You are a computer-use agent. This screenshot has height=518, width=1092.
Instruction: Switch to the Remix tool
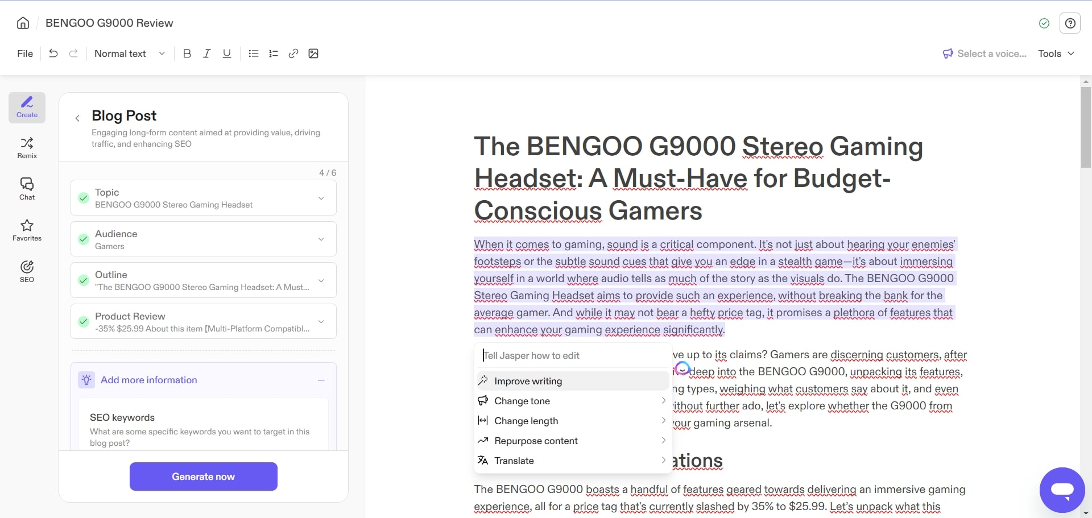tap(26, 148)
